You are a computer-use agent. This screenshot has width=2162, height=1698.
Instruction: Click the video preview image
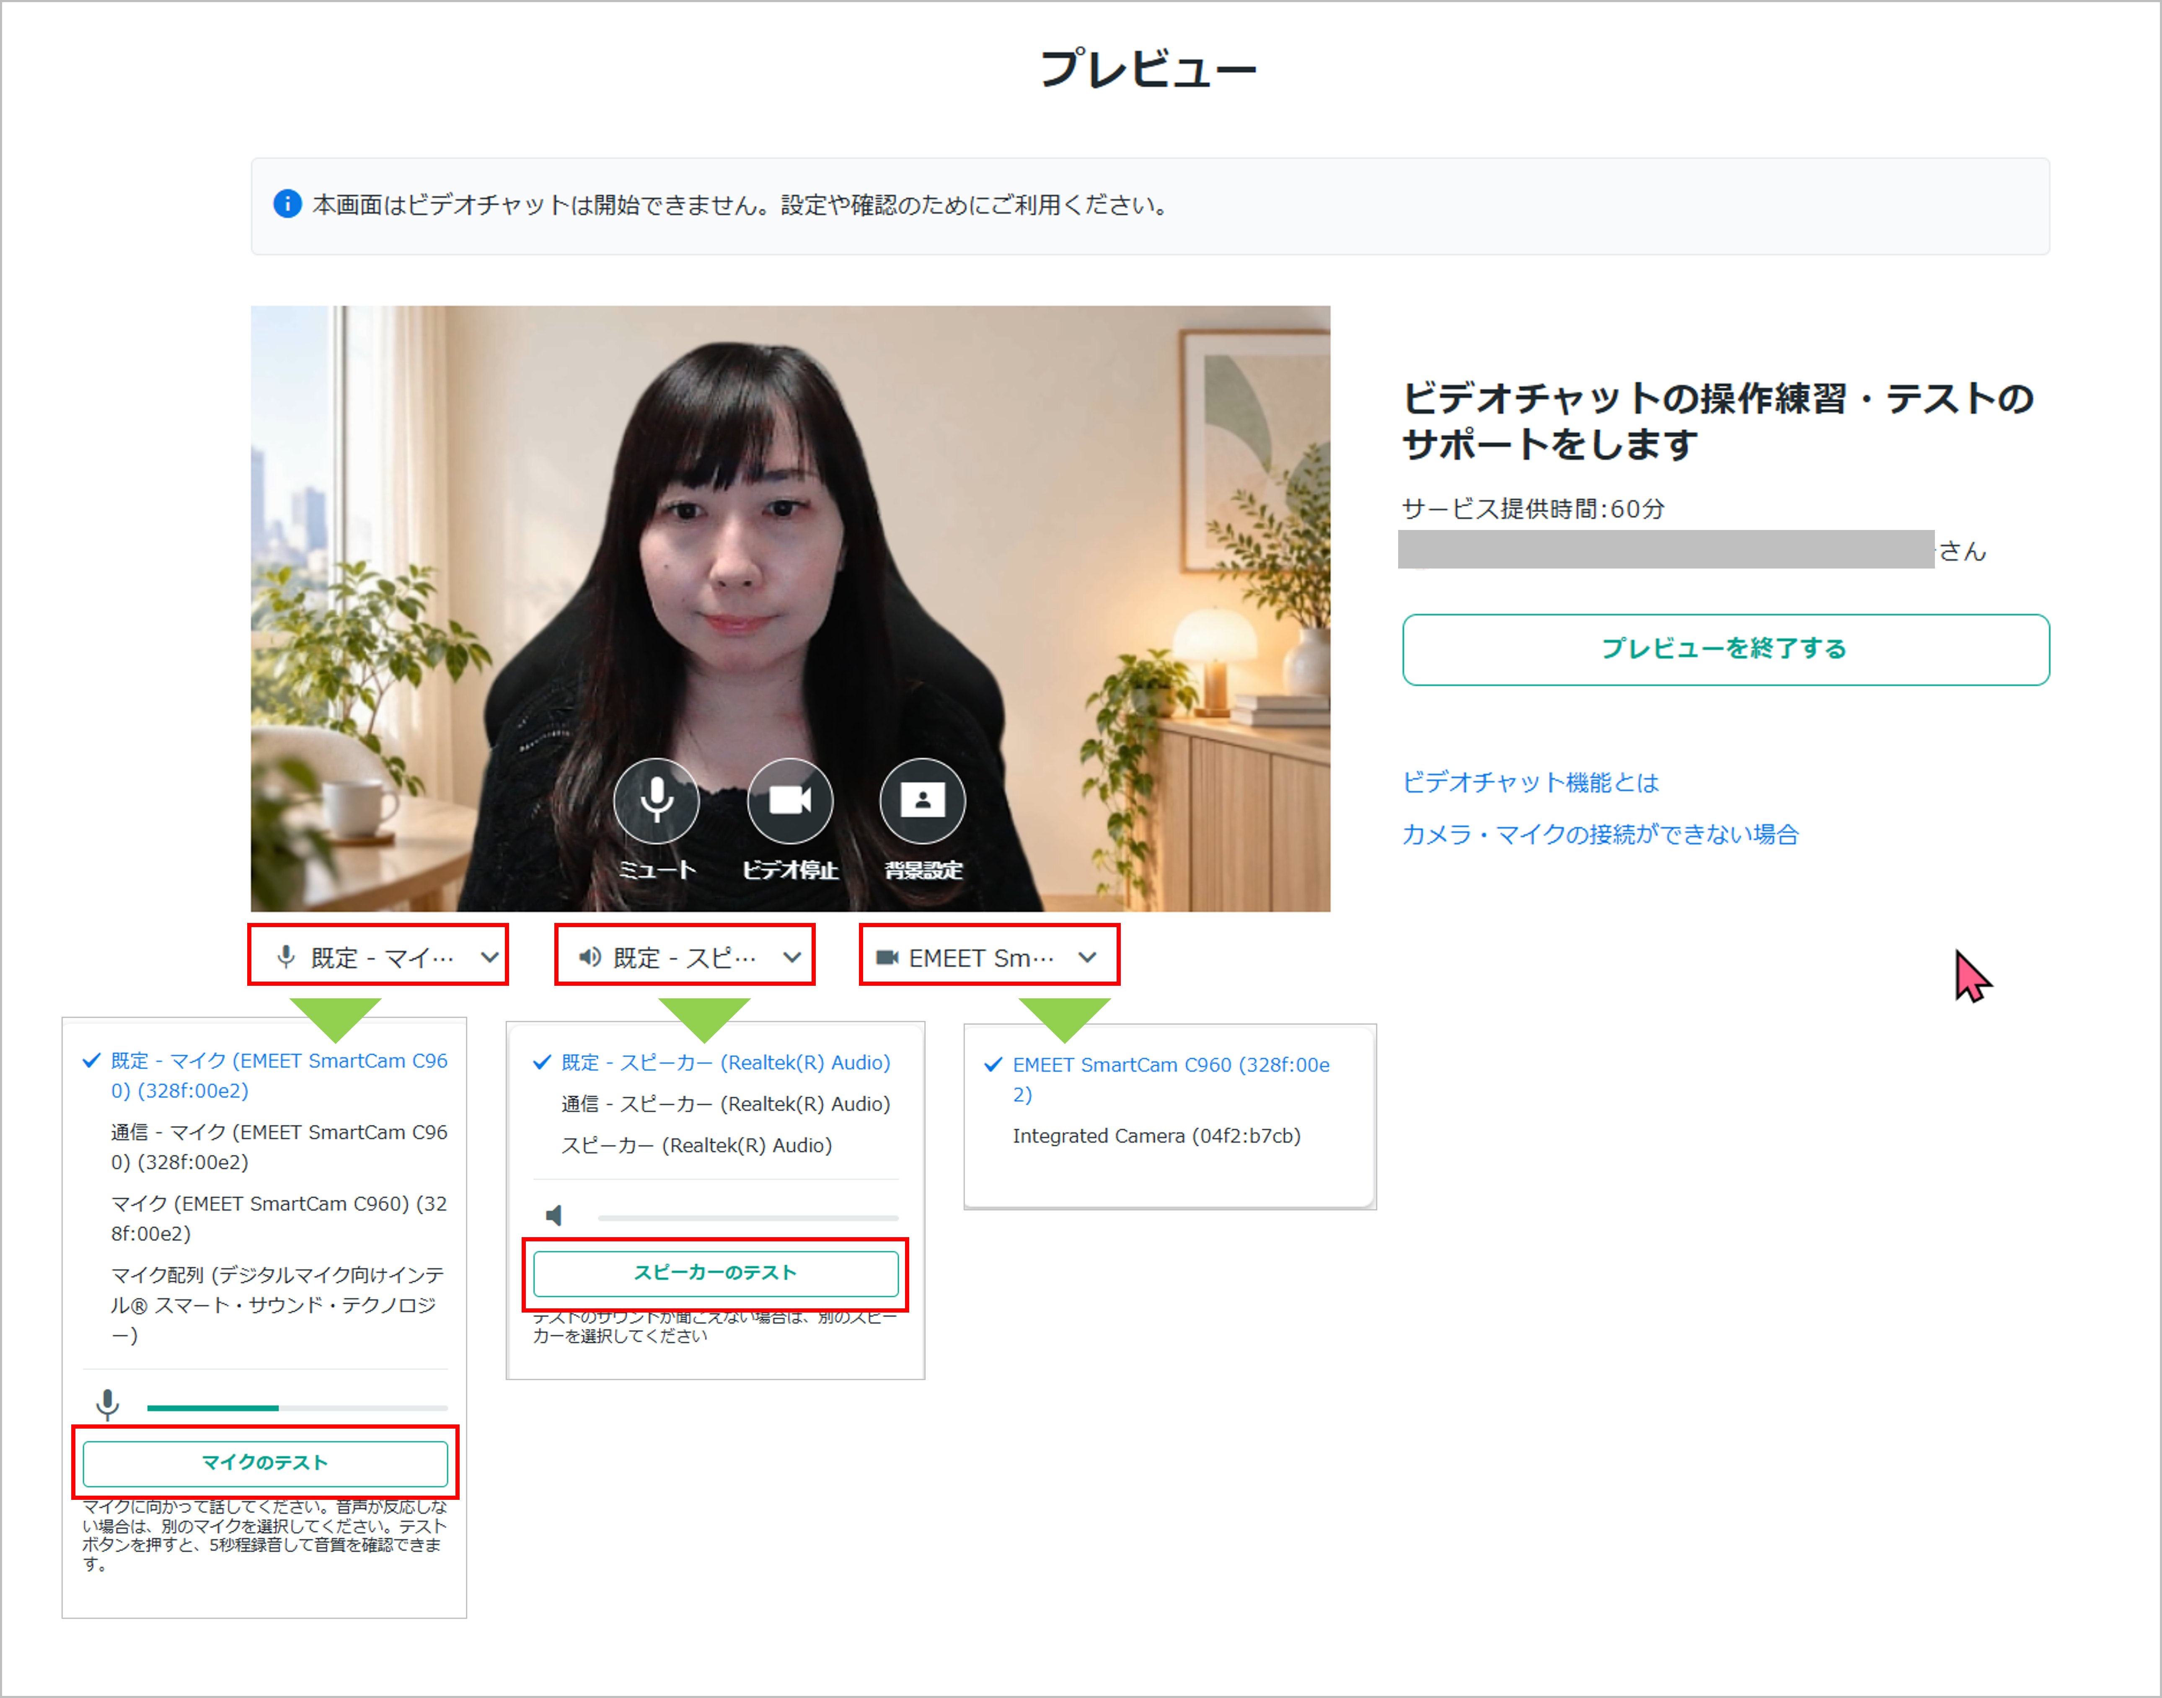pyautogui.click(x=790, y=608)
